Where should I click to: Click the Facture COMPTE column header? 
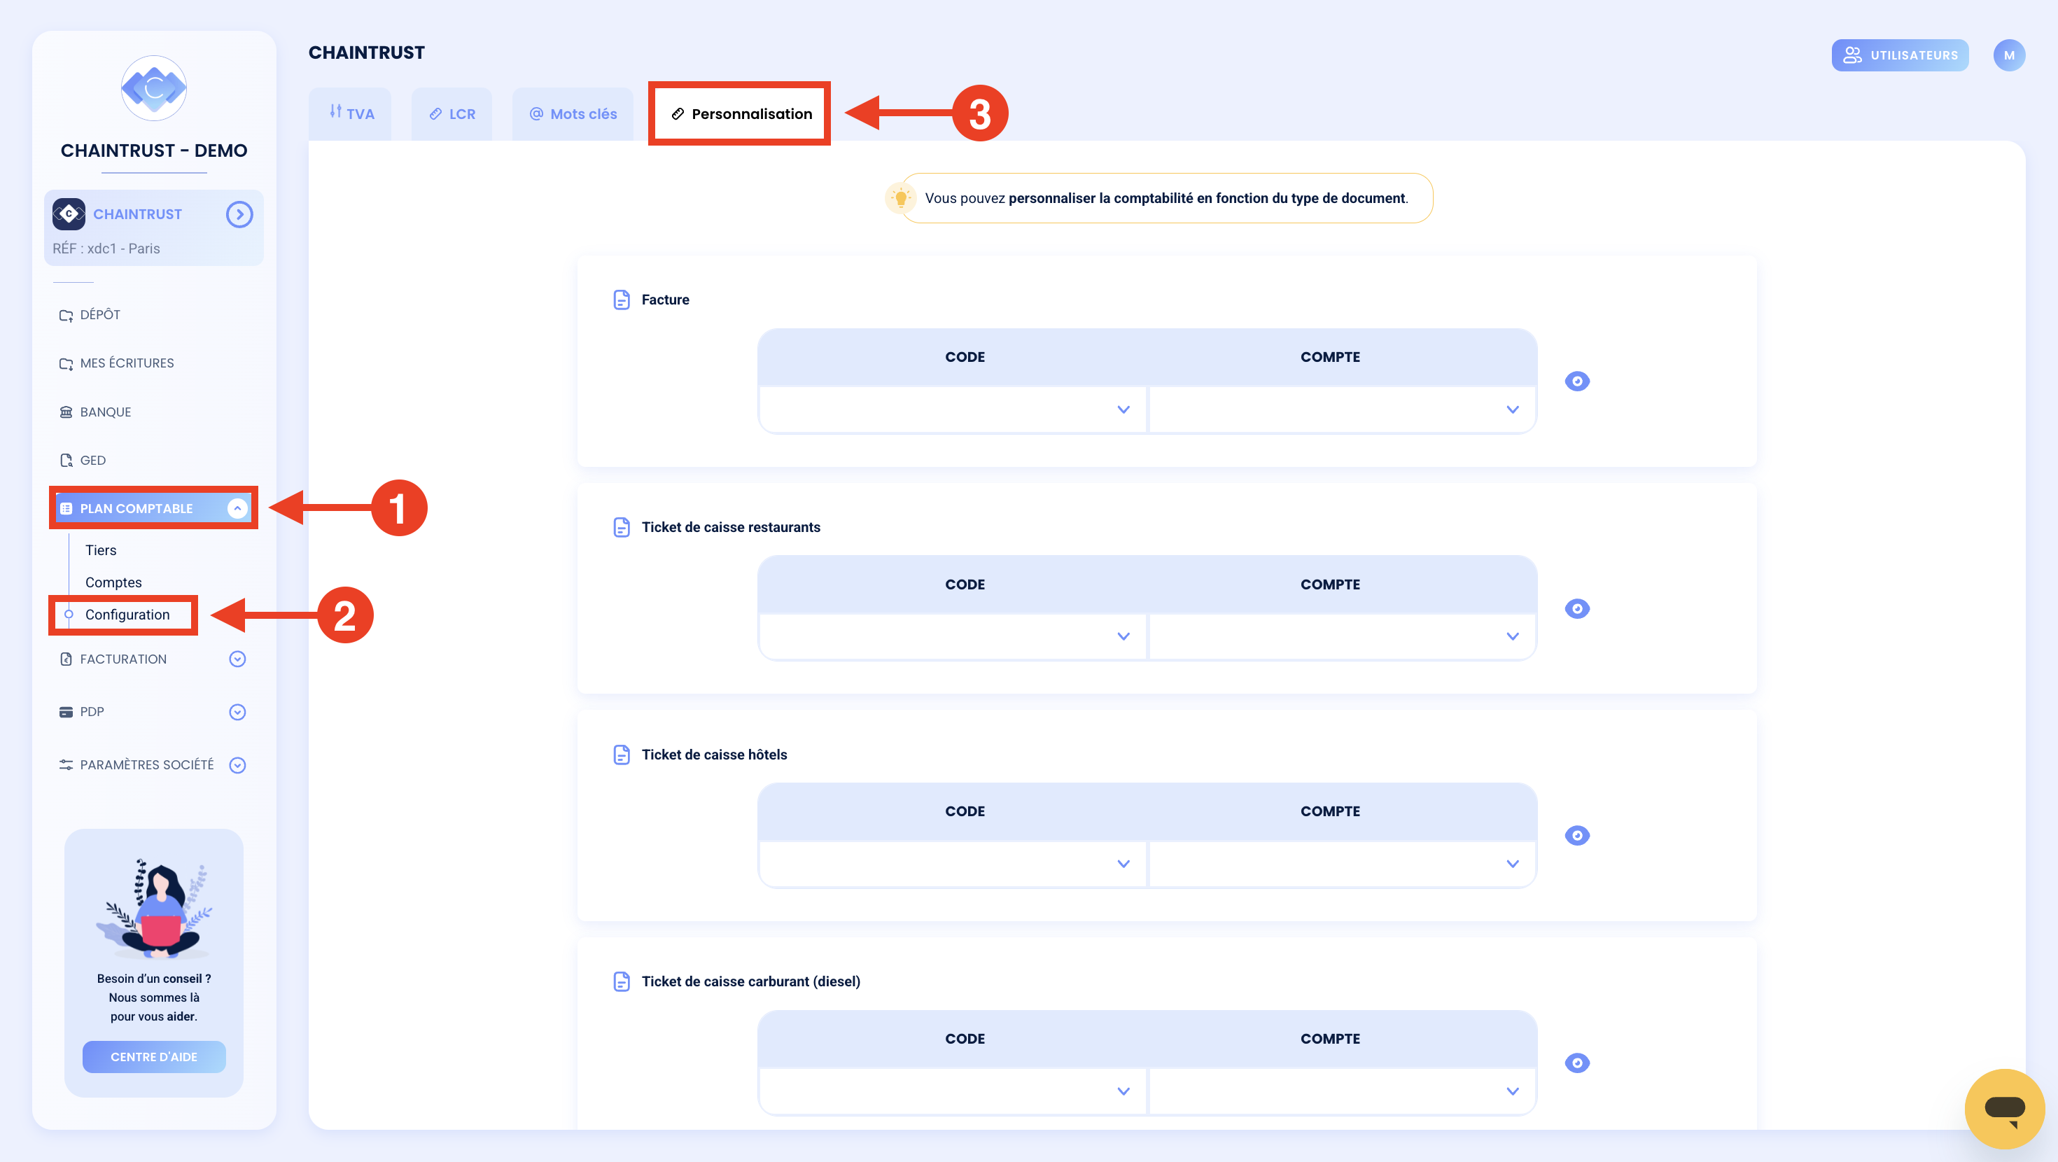1329,357
